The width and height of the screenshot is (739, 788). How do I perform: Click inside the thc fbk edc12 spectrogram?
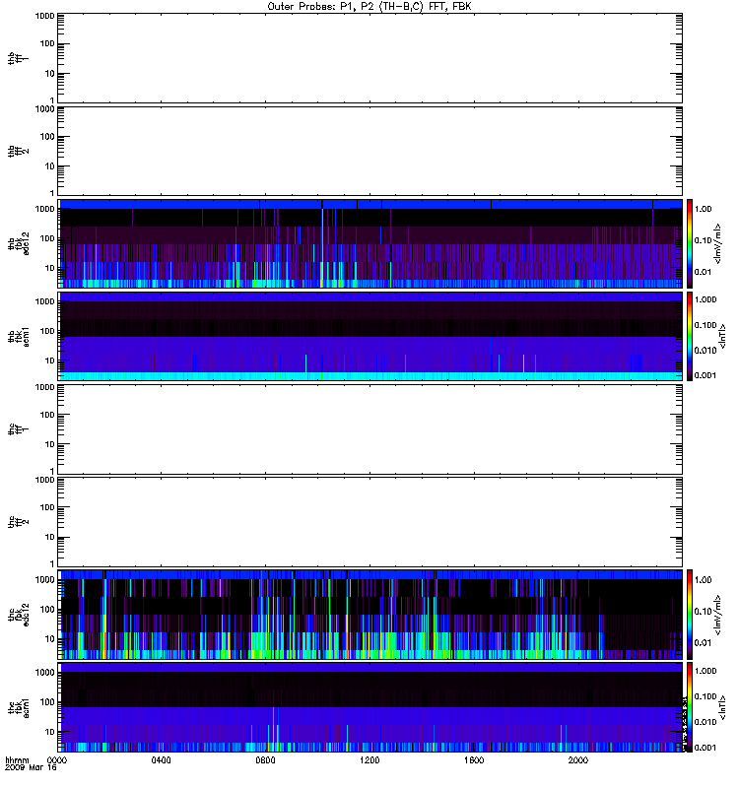pyautogui.click(x=369, y=614)
